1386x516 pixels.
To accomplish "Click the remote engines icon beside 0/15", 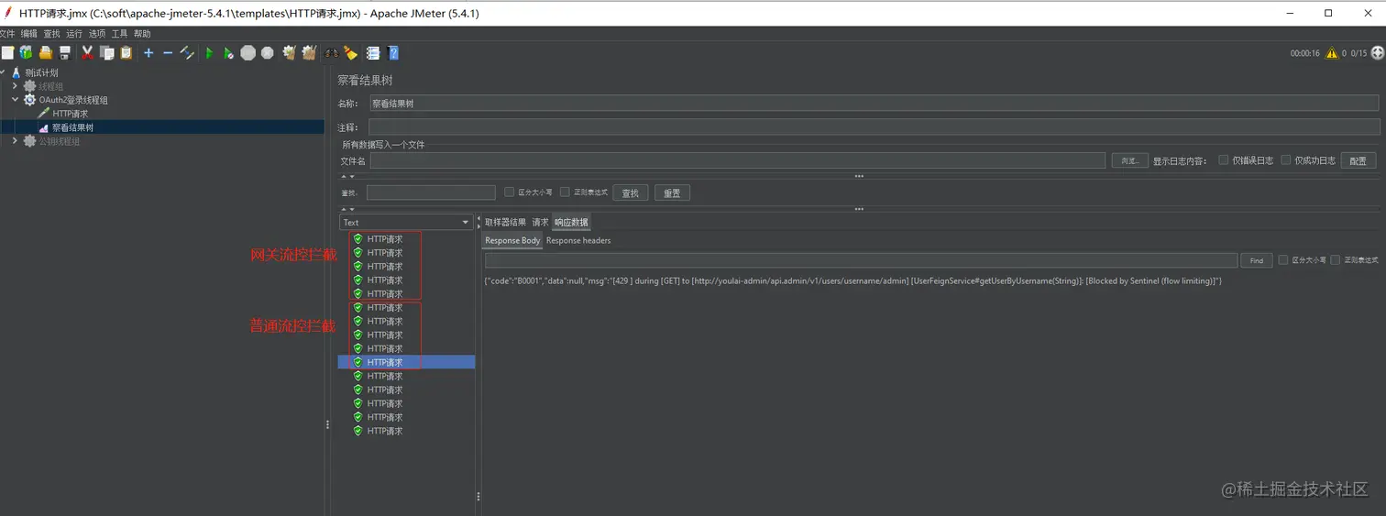I will [1377, 53].
